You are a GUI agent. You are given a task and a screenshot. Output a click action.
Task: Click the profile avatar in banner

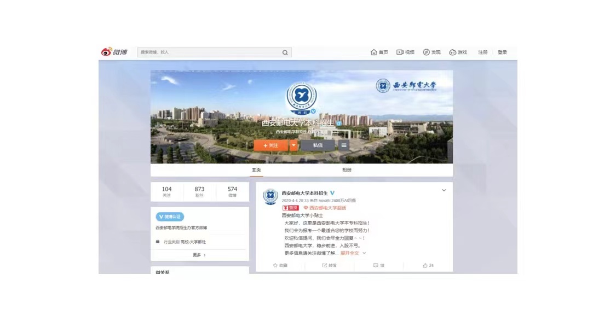click(x=301, y=98)
